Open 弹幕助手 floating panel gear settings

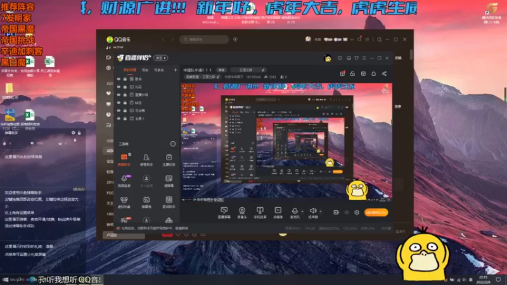coord(73,133)
